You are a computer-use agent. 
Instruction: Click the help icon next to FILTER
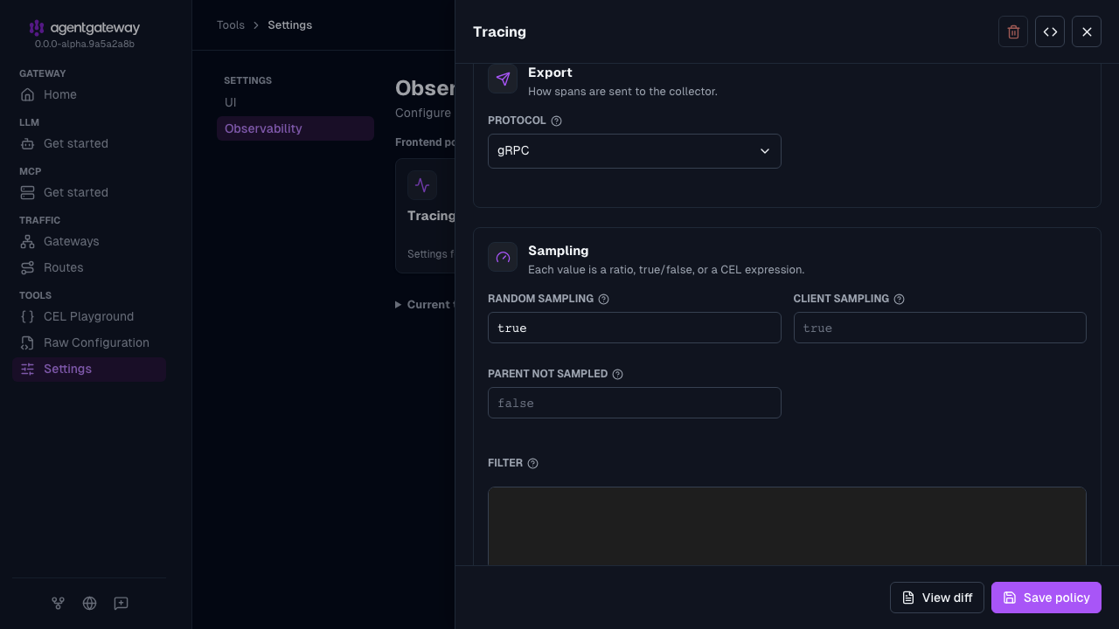pyautogui.click(x=532, y=463)
